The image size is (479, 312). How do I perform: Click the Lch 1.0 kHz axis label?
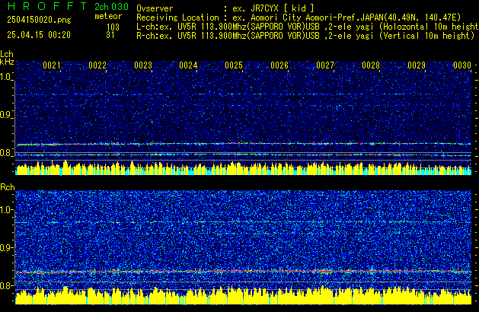coord(6,77)
